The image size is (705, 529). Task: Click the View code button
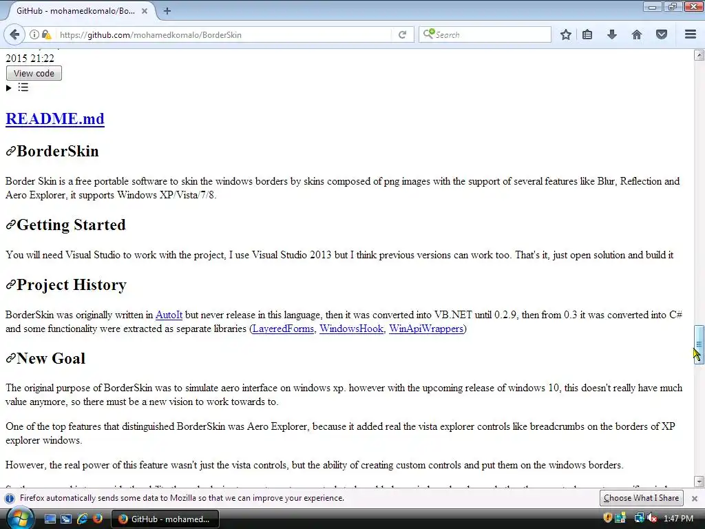click(x=34, y=73)
